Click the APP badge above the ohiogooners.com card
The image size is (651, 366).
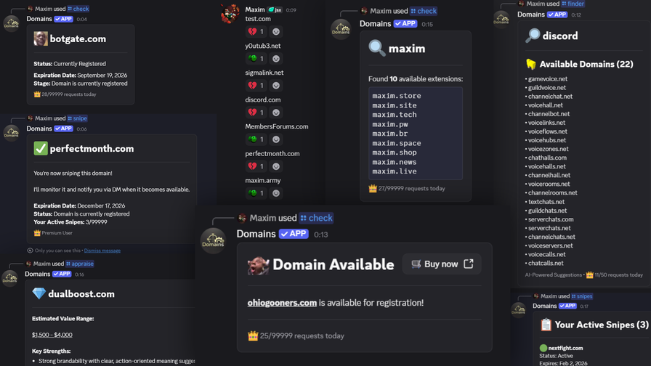(x=294, y=234)
